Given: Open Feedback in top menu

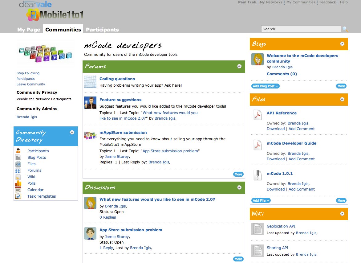Looking at the screenshot, I should (327, 2).
